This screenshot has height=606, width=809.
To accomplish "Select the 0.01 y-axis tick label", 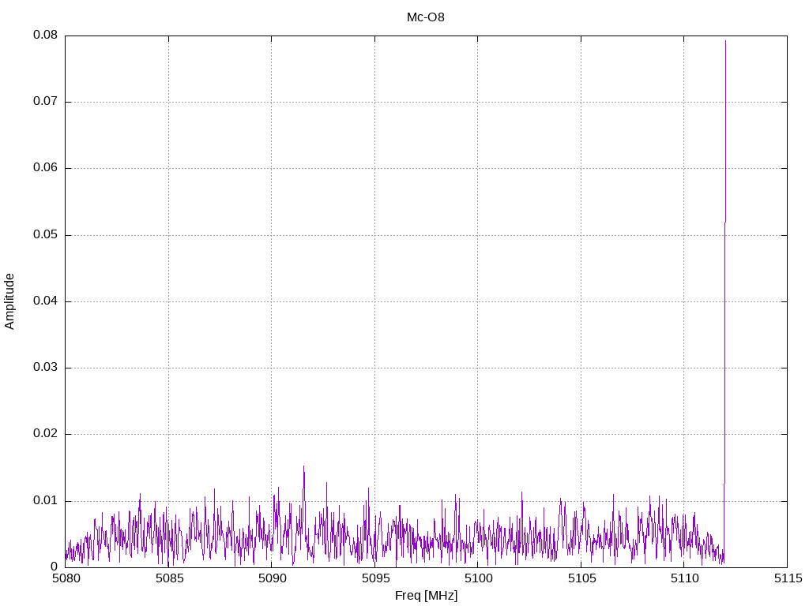I will [45, 501].
